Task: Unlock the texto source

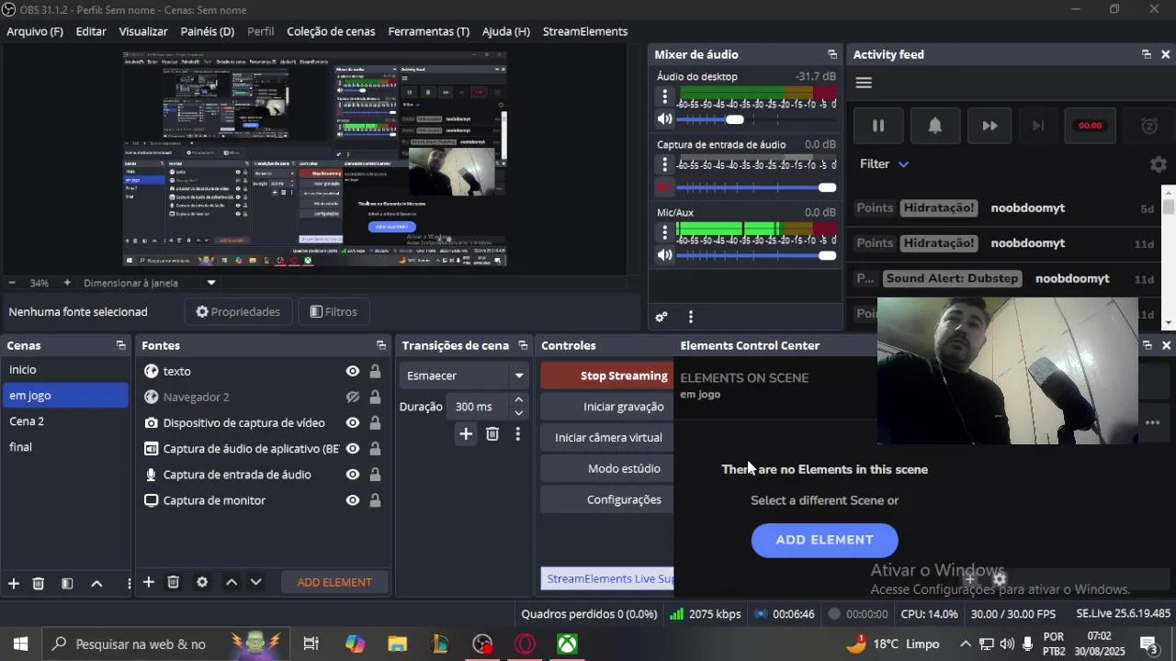Action: [x=375, y=372]
